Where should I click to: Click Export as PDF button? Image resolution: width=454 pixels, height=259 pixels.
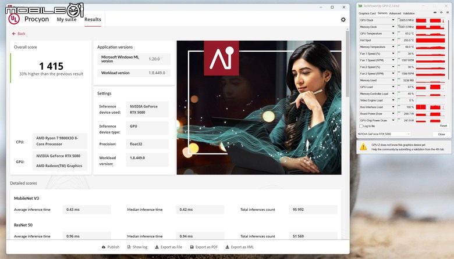point(204,247)
